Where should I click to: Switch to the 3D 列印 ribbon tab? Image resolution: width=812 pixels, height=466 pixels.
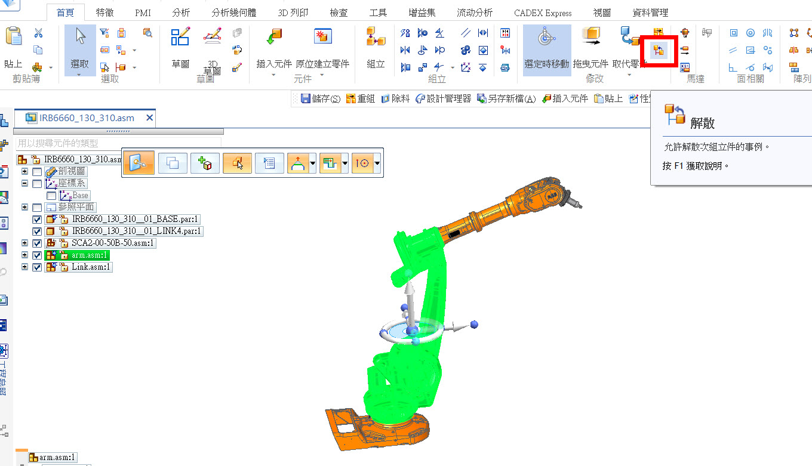coord(293,13)
